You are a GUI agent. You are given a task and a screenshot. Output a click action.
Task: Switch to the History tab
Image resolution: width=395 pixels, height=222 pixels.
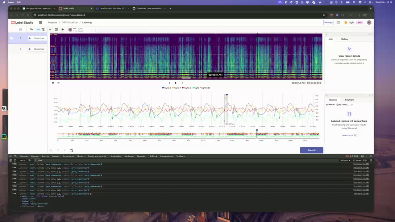tap(344, 39)
